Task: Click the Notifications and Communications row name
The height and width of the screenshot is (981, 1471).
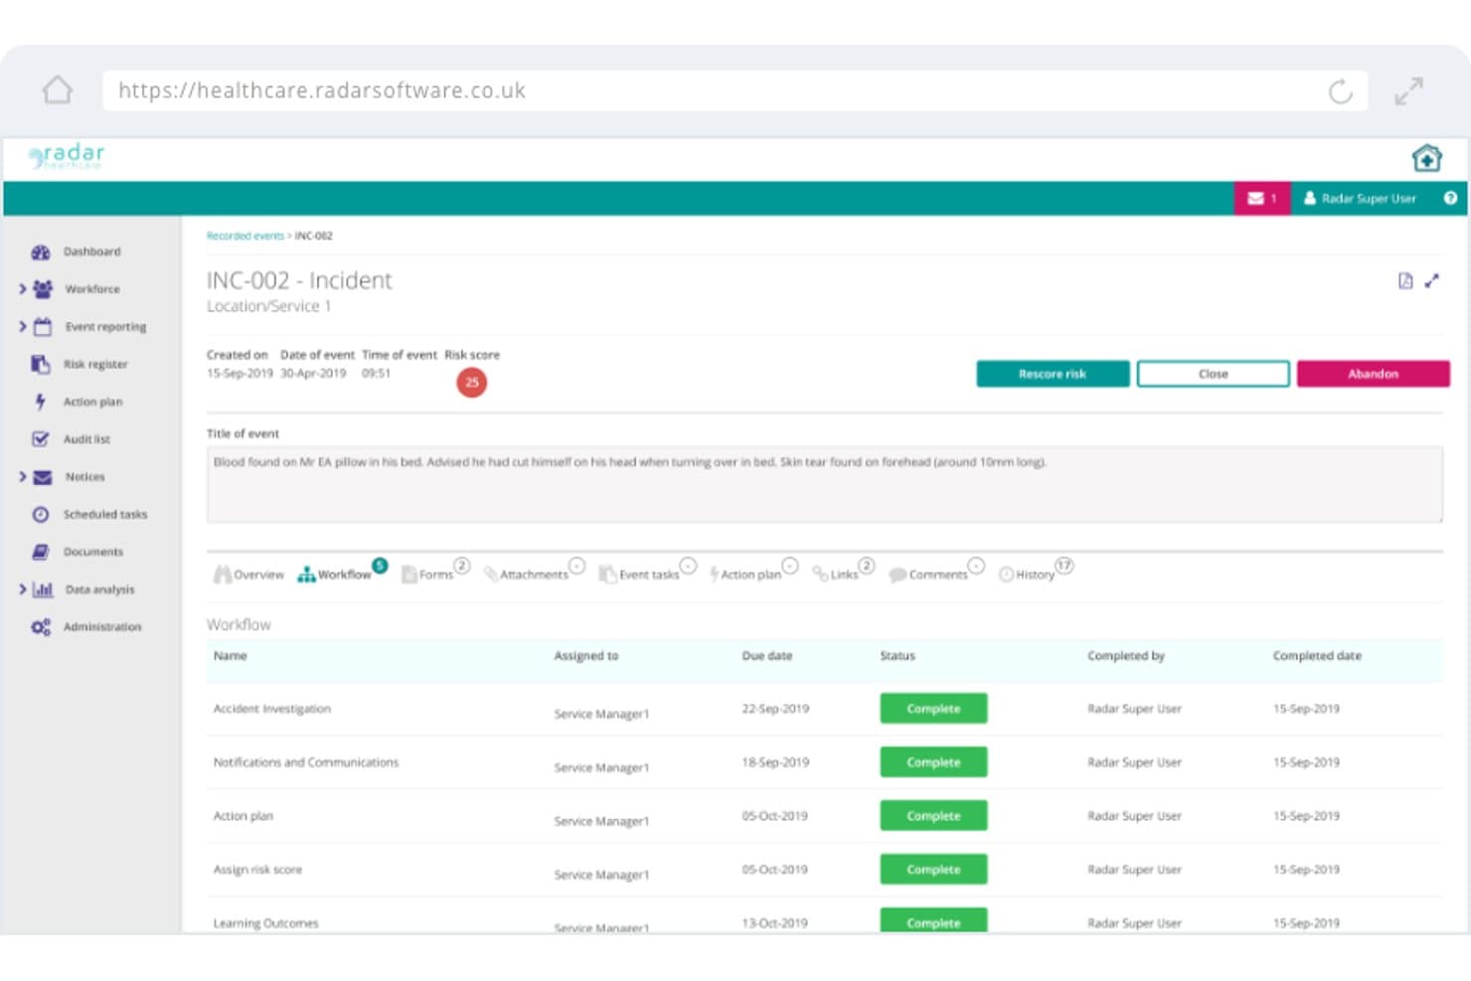Action: click(306, 762)
